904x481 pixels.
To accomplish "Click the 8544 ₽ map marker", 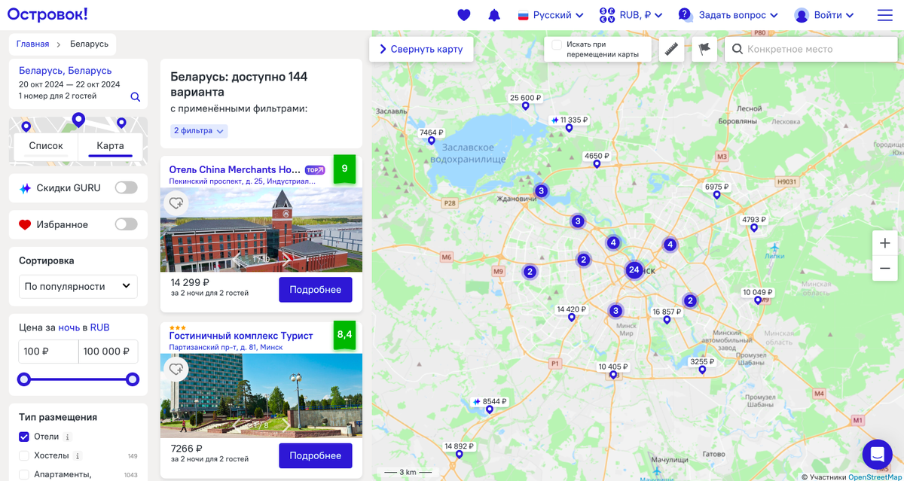I will point(490,405).
